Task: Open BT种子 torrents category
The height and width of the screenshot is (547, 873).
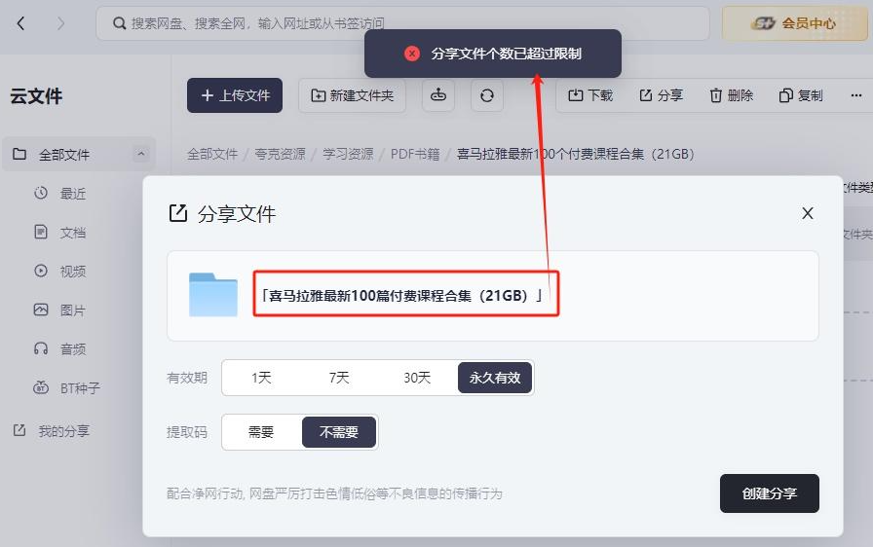Action: coord(80,388)
